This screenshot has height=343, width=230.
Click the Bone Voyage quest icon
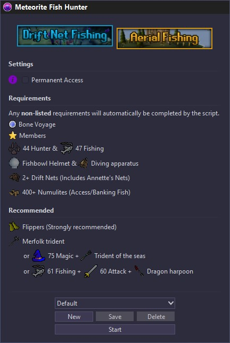pyautogui.click(x=12, y=124)
